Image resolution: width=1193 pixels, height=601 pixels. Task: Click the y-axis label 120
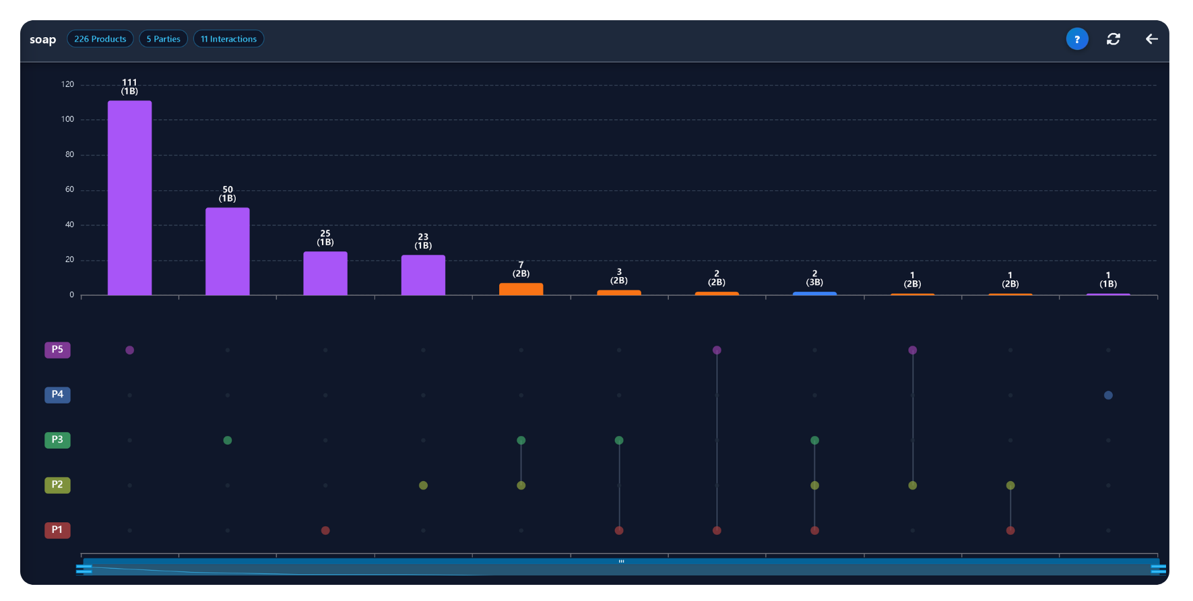[x=67, y=84]
